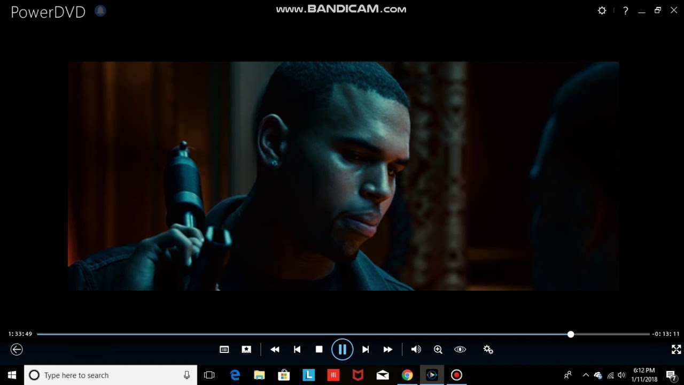
Task: Go back with the arrow button
Action: [17, 350]
